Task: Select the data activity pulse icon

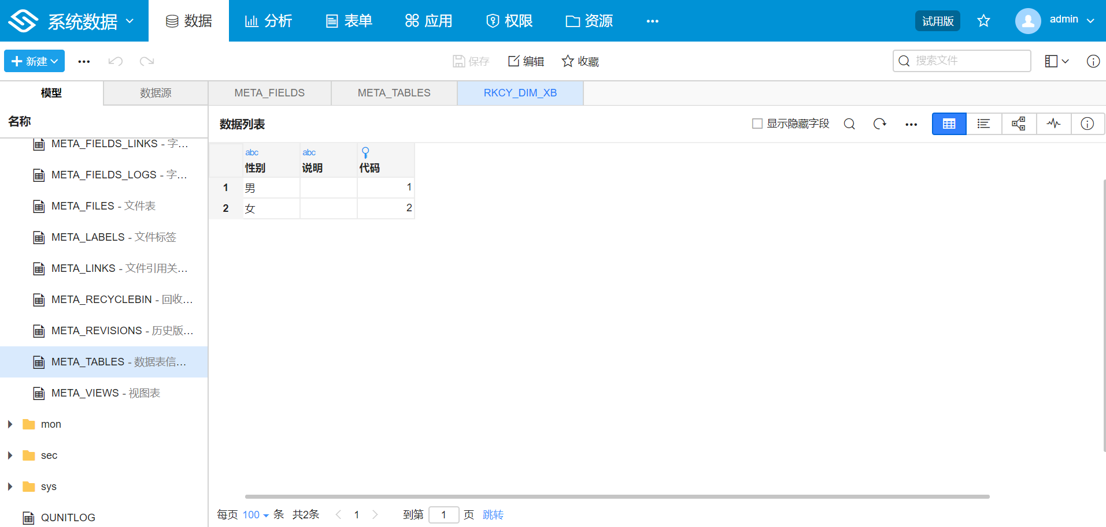Action: tap(1054, 124)
